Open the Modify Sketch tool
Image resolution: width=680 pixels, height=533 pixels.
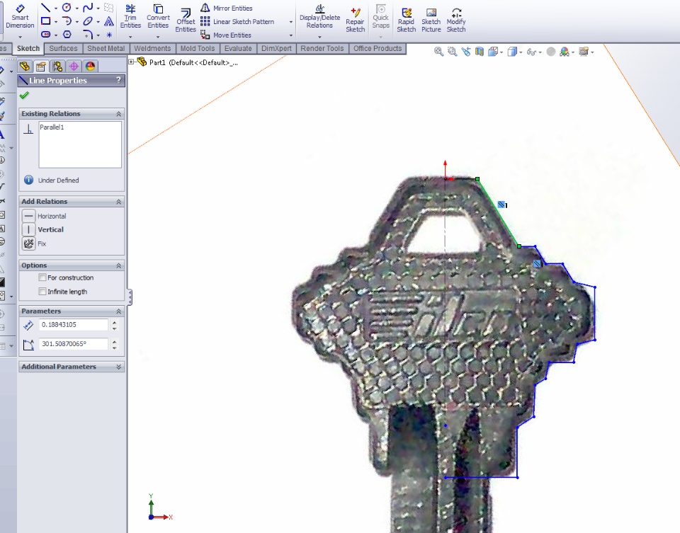click(455, 20)
